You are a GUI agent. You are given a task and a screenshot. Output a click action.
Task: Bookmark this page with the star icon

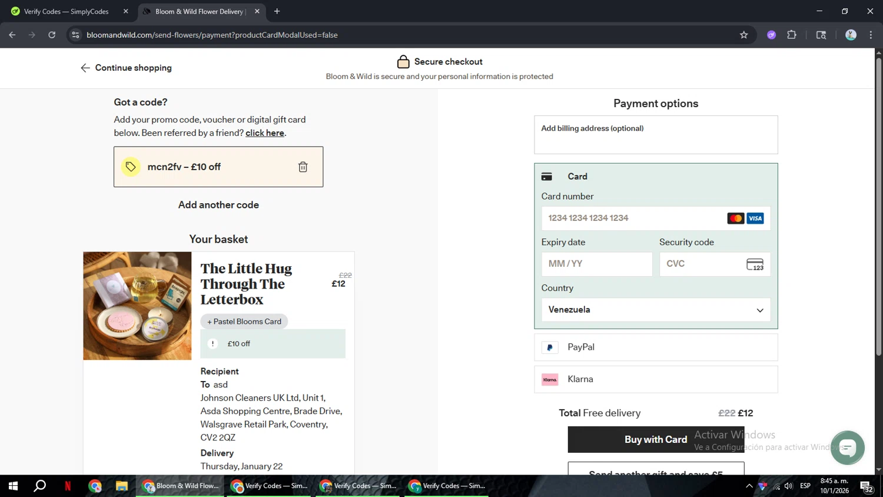[743, 35]
